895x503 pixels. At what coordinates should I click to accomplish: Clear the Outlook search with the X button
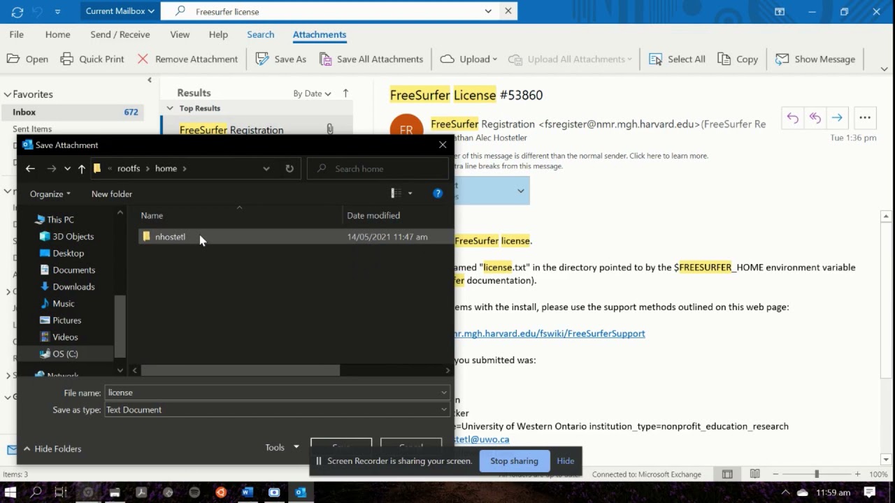pos(508,11)
